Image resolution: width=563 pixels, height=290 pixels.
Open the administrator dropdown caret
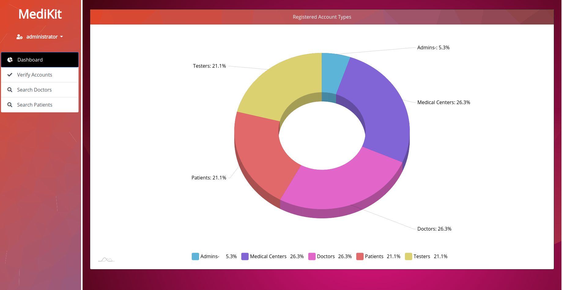61,37
